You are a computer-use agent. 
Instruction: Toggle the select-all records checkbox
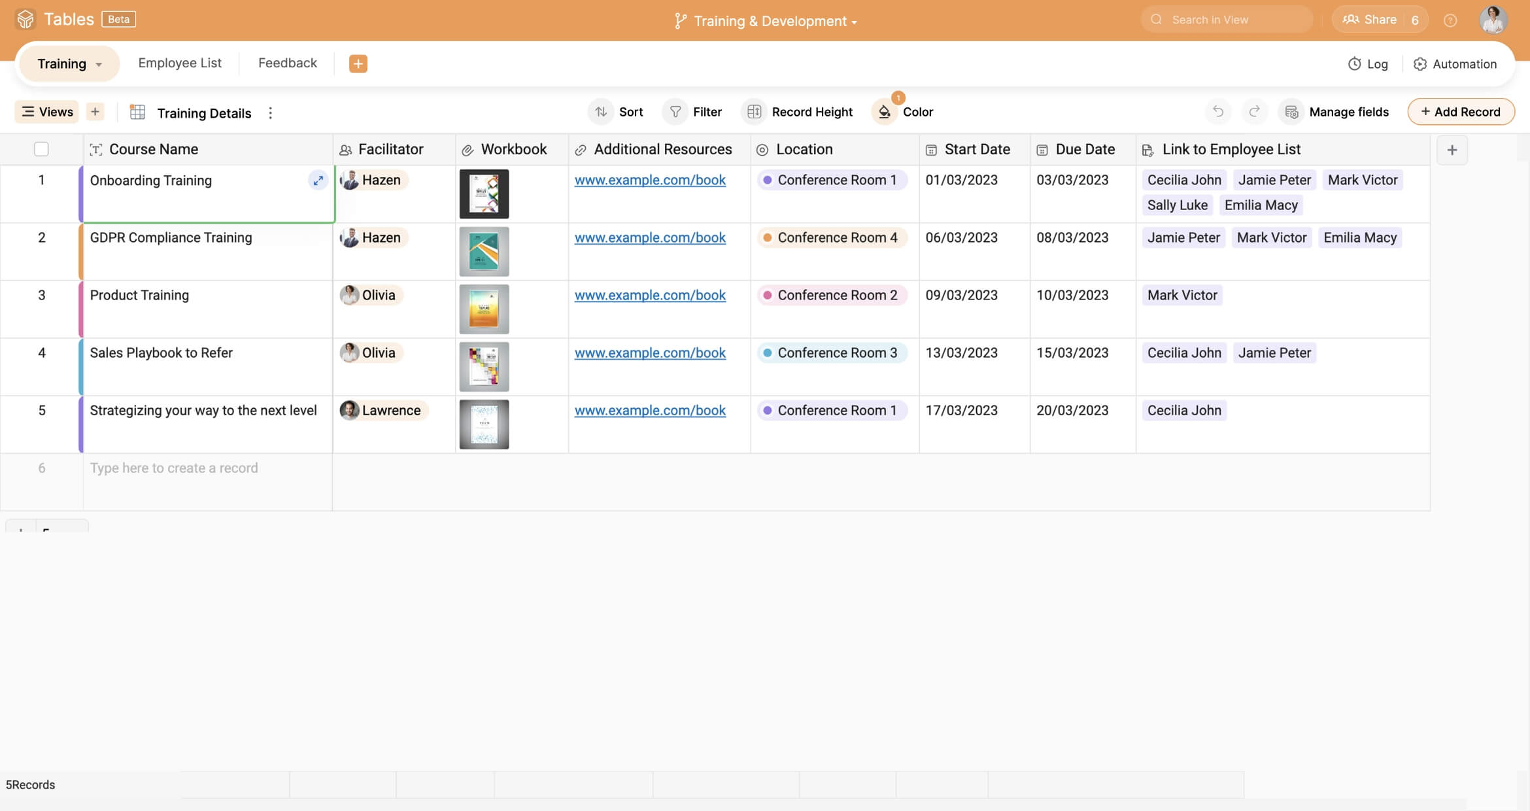tap(41, 149)
